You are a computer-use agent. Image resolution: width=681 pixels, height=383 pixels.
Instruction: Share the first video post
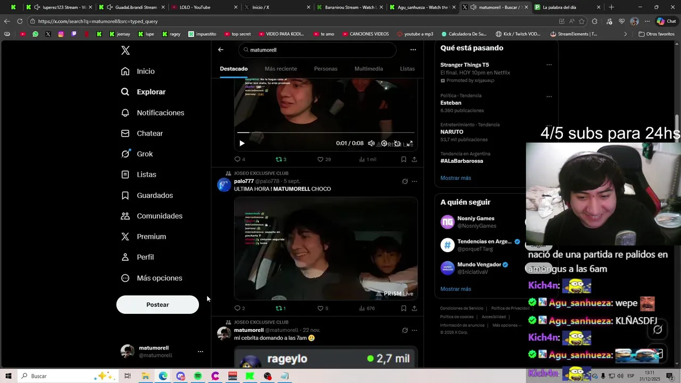click(414, 159)
